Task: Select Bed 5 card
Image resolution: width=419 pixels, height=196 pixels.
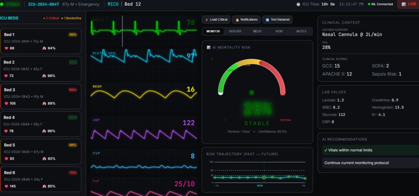Action: point(41,152)
